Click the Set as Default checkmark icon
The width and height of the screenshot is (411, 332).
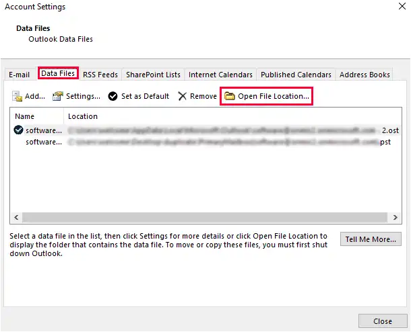click(113, 96)
